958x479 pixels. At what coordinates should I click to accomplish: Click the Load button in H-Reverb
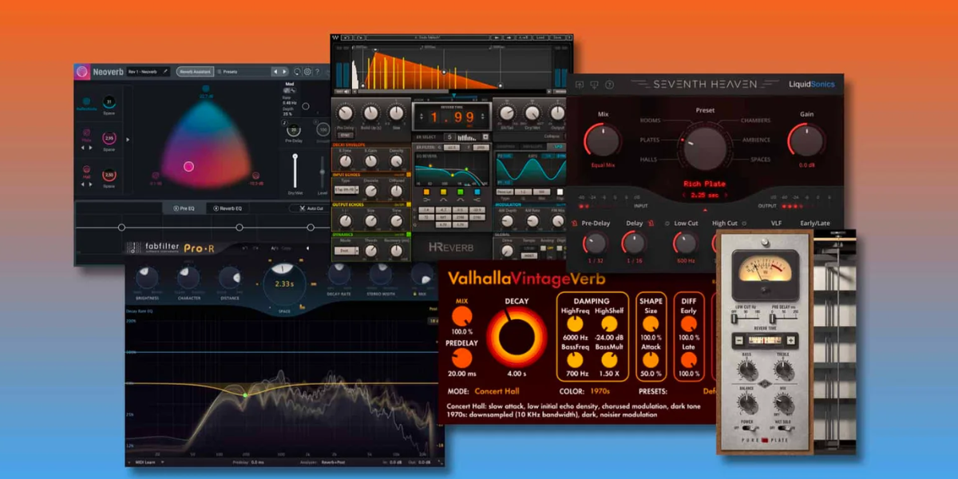(539, 38)
